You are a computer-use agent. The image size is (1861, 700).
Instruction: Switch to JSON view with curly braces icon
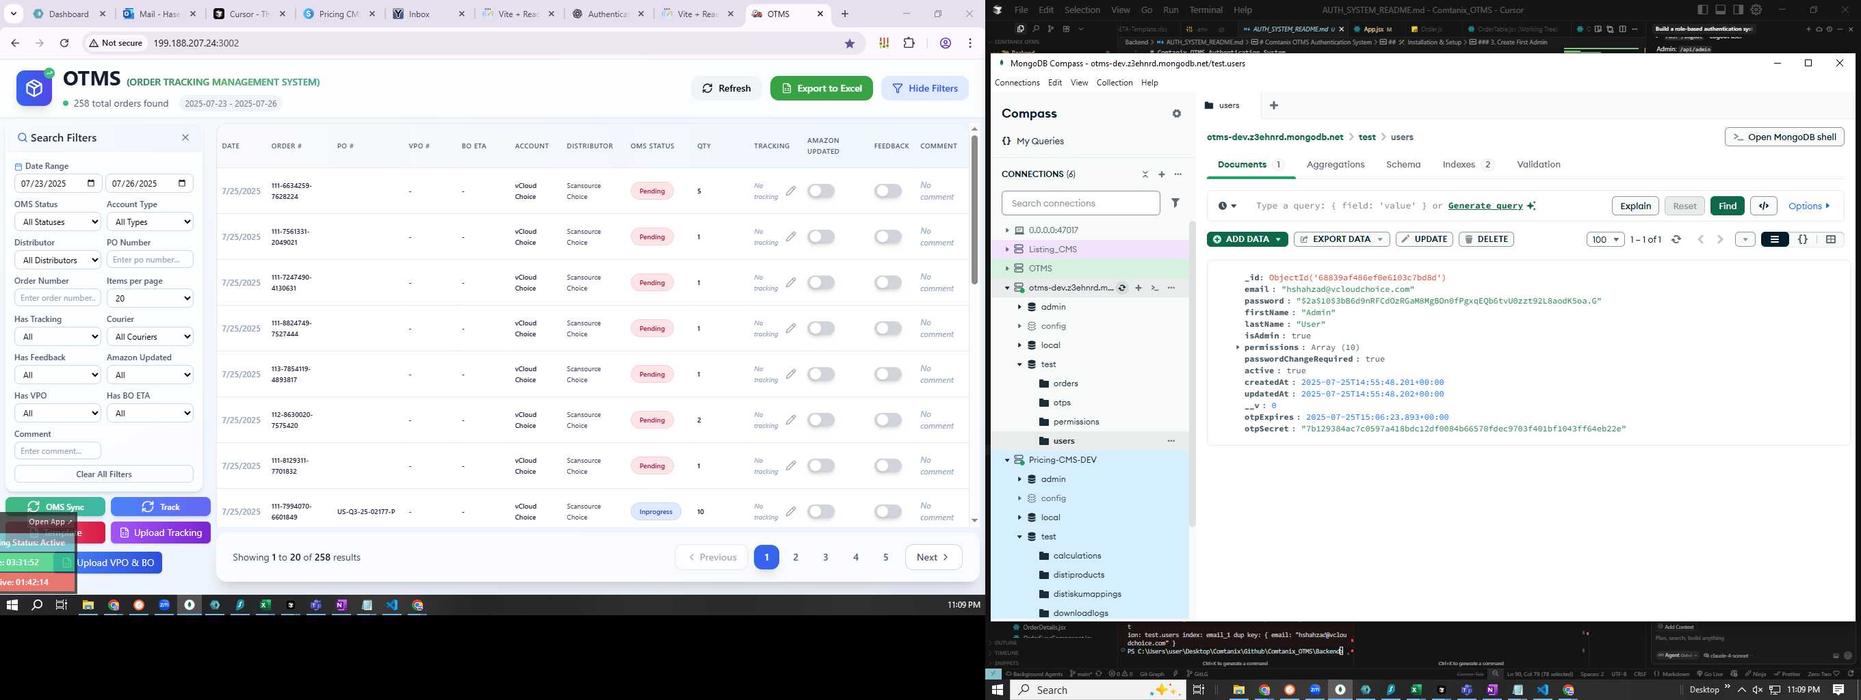(x=1802, y=239)
